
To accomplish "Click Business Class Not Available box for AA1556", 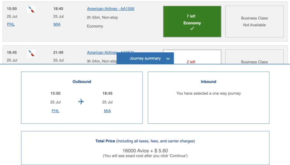I will 254,22.
